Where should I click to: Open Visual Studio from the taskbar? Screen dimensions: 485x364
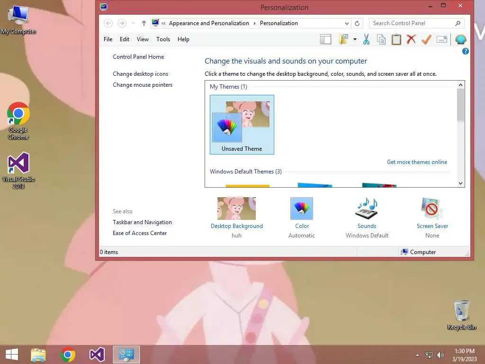[x=97, y=355]
